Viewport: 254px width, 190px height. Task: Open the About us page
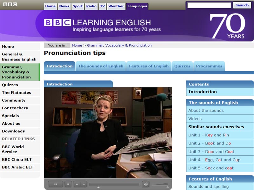tap(20, 123)
